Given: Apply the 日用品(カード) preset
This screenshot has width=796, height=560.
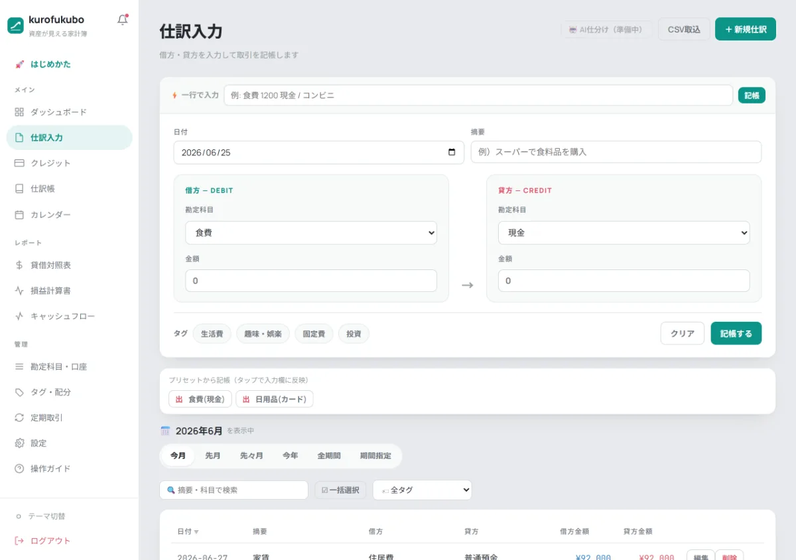Looking at the screenshot, I should [x=275, y=399].
